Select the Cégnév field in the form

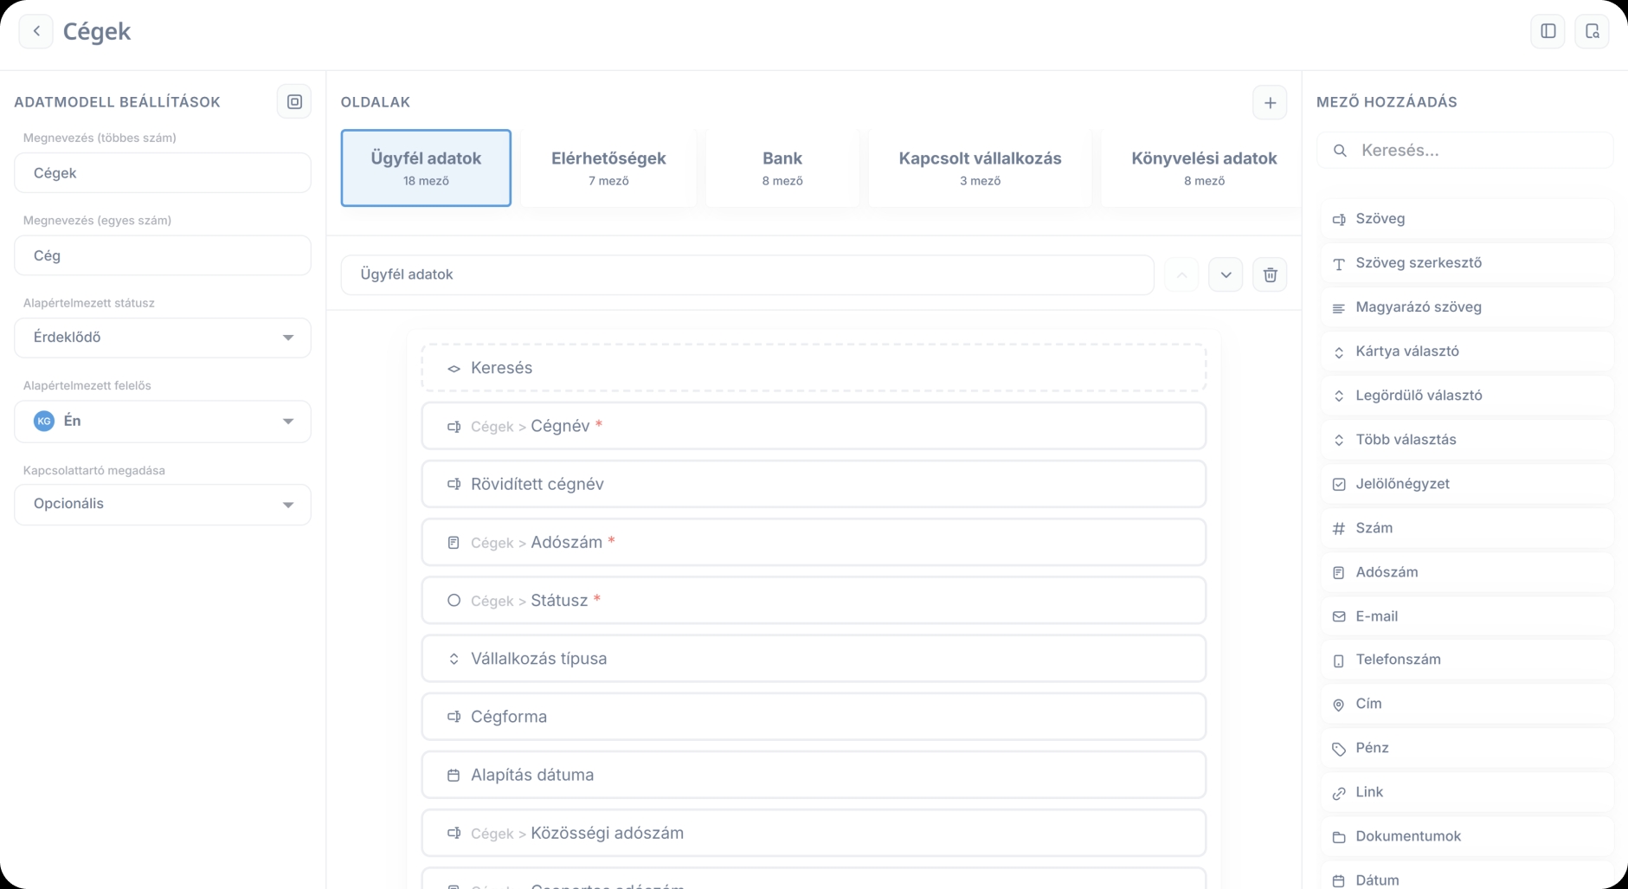coord(814,426)
